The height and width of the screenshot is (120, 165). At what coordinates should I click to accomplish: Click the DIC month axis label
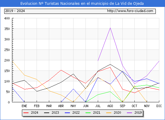[159, 106]
